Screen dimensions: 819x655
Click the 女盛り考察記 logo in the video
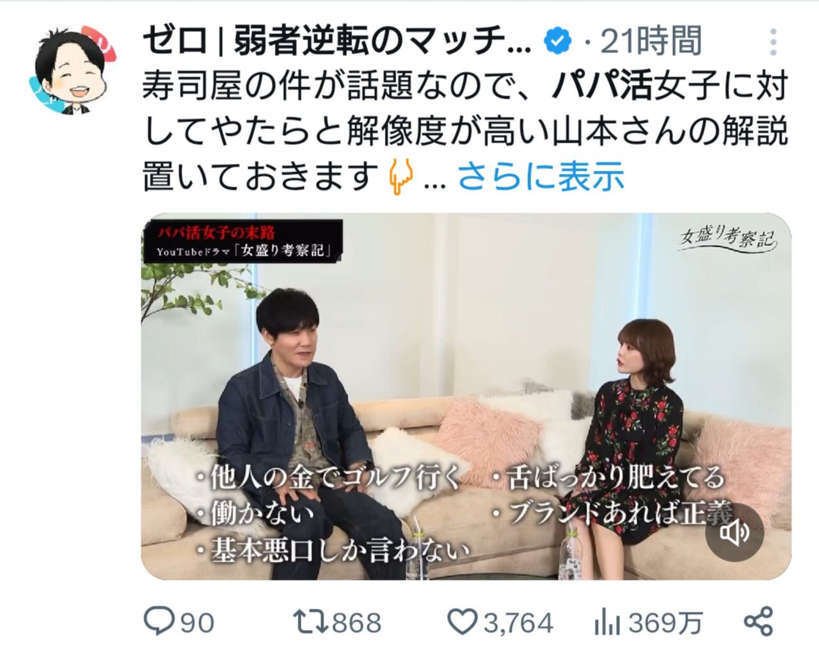click(x=728, y=239)
